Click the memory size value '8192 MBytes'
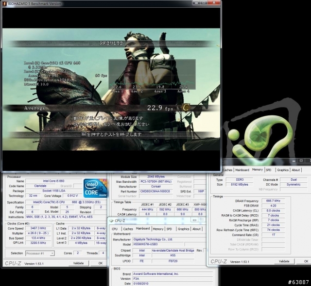The height and width of the screenshot is (286, 311). (240, 185)
